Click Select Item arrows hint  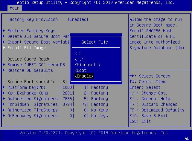point(147,82)
